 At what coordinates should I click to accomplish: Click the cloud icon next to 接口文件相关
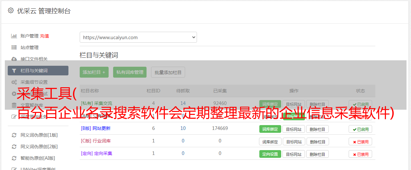click(x=14, y=59)
